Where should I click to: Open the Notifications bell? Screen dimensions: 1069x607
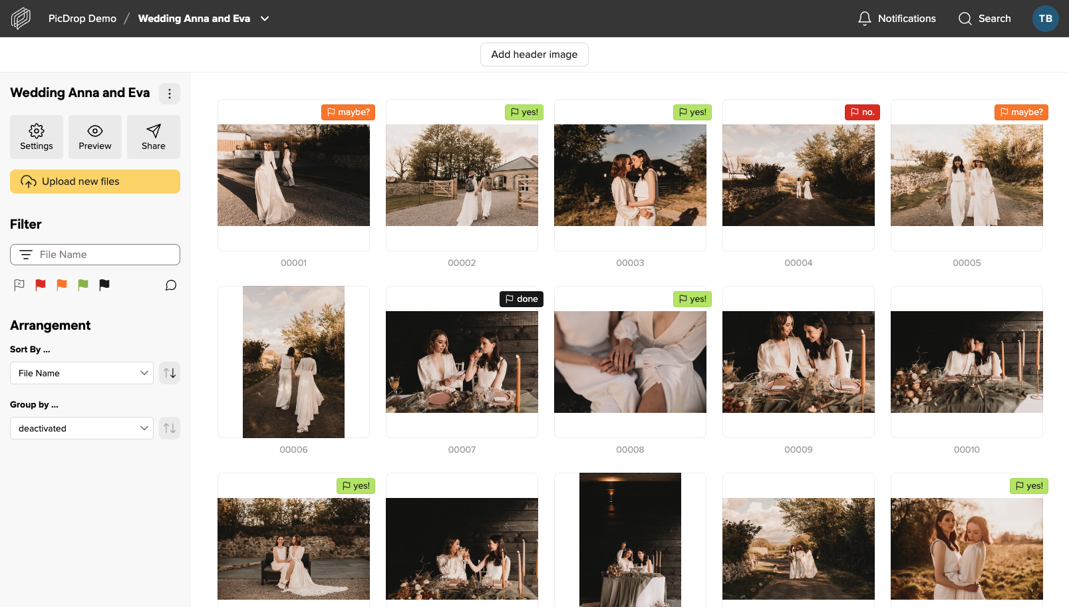(896, 19)
